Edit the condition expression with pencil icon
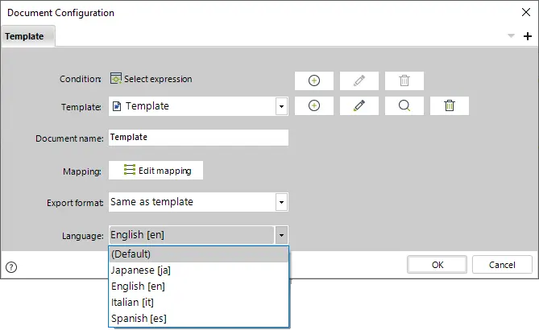539x330 pixels. [x=359, y=80]
